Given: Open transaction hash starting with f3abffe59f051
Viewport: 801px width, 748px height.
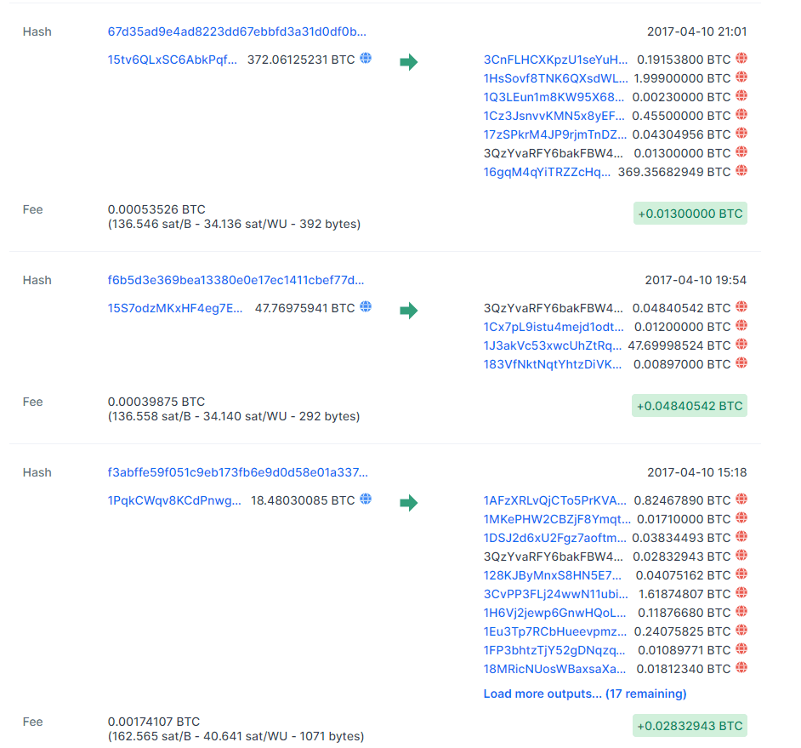Looking at the screenshot, I should click(237, 472).
